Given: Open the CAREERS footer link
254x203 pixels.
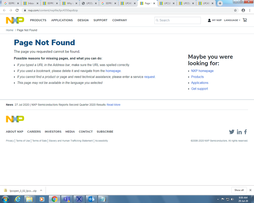Looking at the screenshot, I should tap(34, 132).
